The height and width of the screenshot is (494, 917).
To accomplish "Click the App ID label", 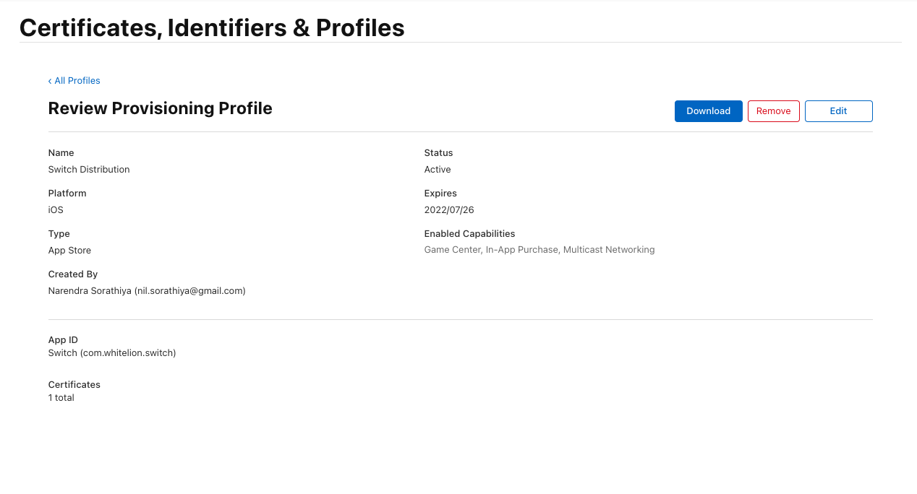I will click(x=63, y=340).
